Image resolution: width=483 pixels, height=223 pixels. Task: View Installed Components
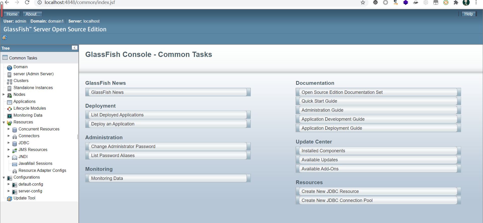tap(378, 151)
